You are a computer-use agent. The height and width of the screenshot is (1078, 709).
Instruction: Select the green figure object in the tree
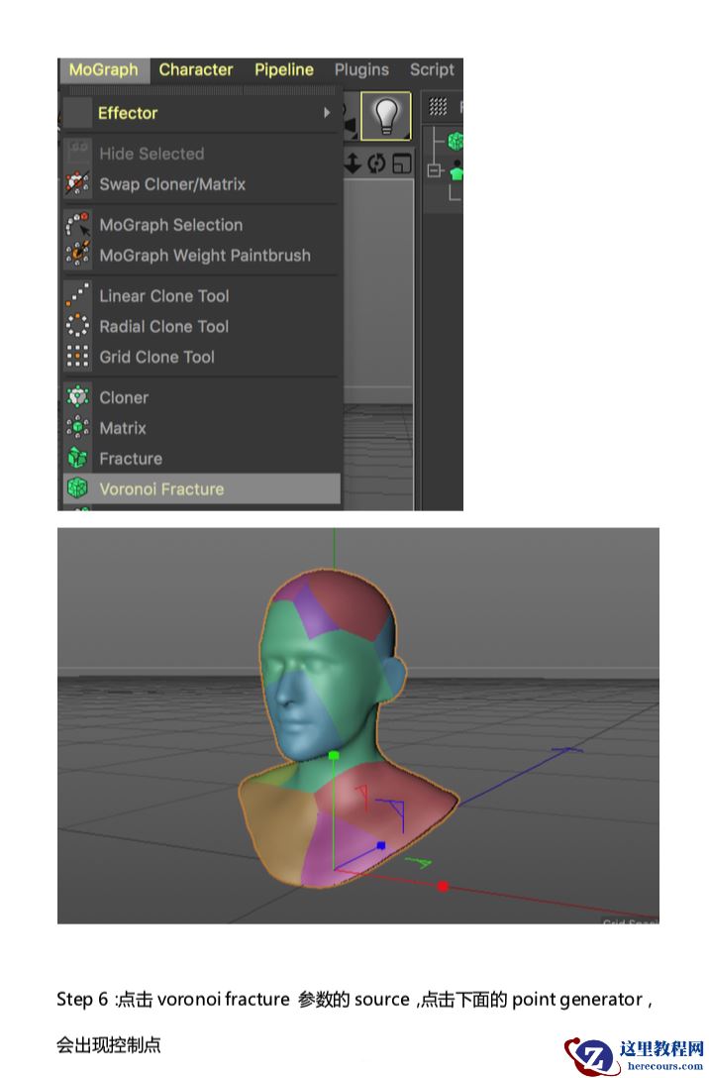tap(456, 169)
